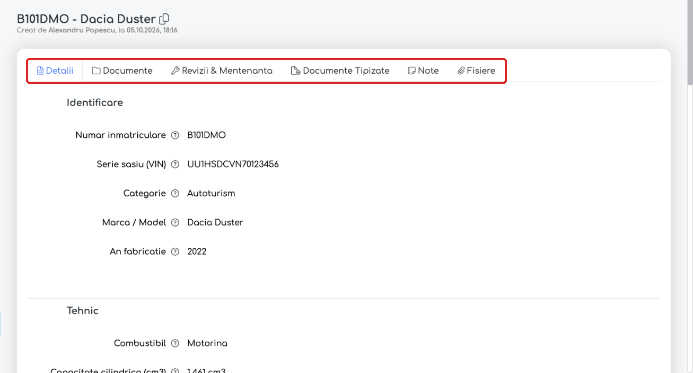The width and height of the screenshot is (693, 373).
Task: Click the Categorie help question mark
Action: 175,194
